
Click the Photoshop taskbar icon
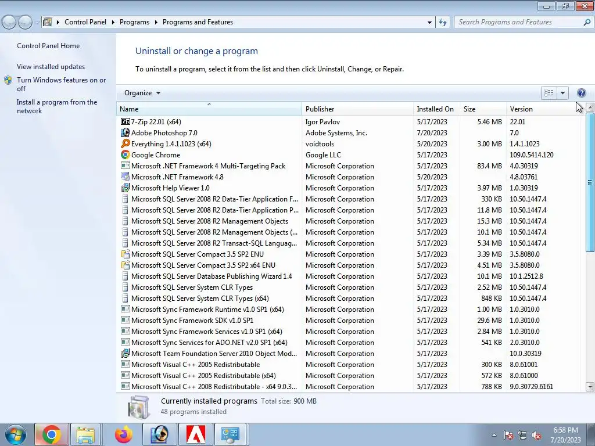(159, 434)
